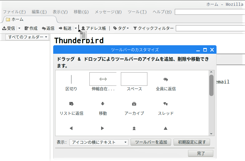Viewport: 245px width, 161px height.
Task: Open the 移動(G) menu
Action: coord(81,12)
